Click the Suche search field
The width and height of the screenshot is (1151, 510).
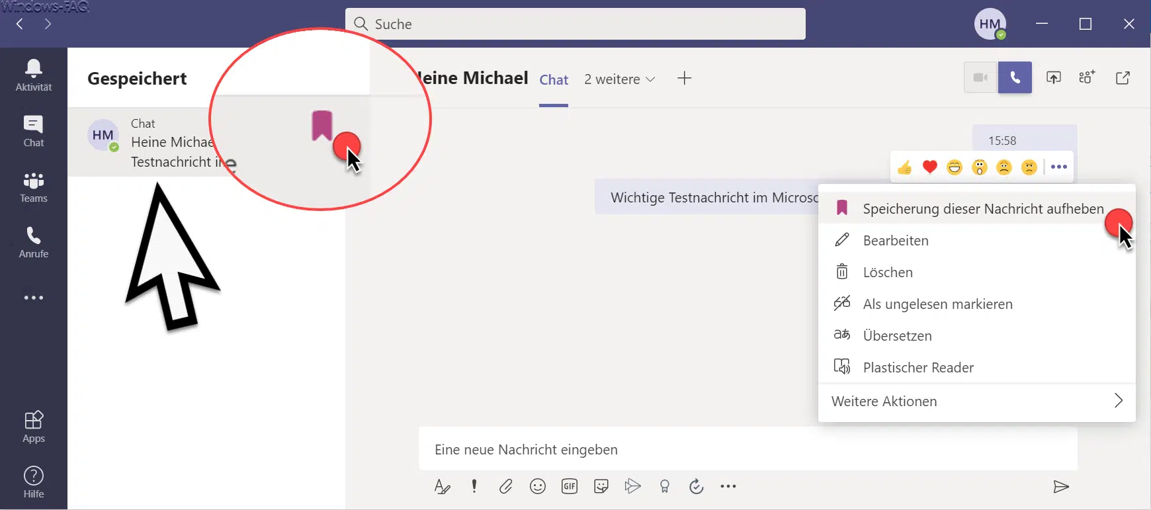pos(575,24)
